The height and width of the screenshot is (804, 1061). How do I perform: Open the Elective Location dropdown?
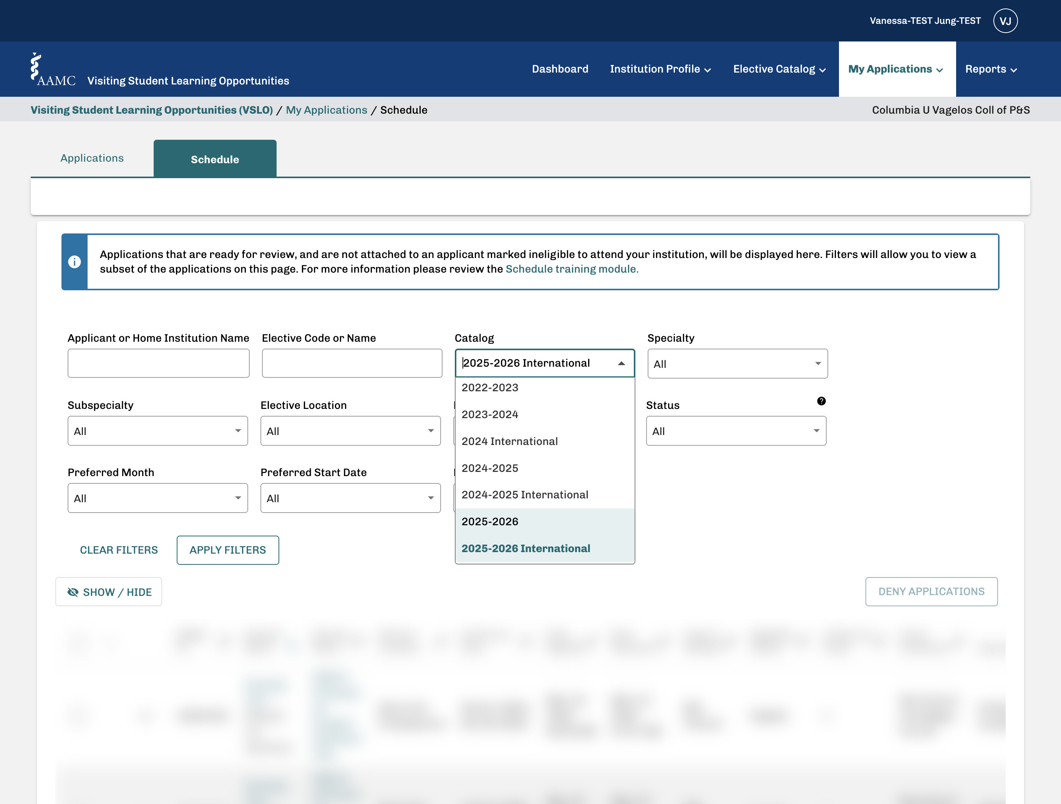point(350,430)
